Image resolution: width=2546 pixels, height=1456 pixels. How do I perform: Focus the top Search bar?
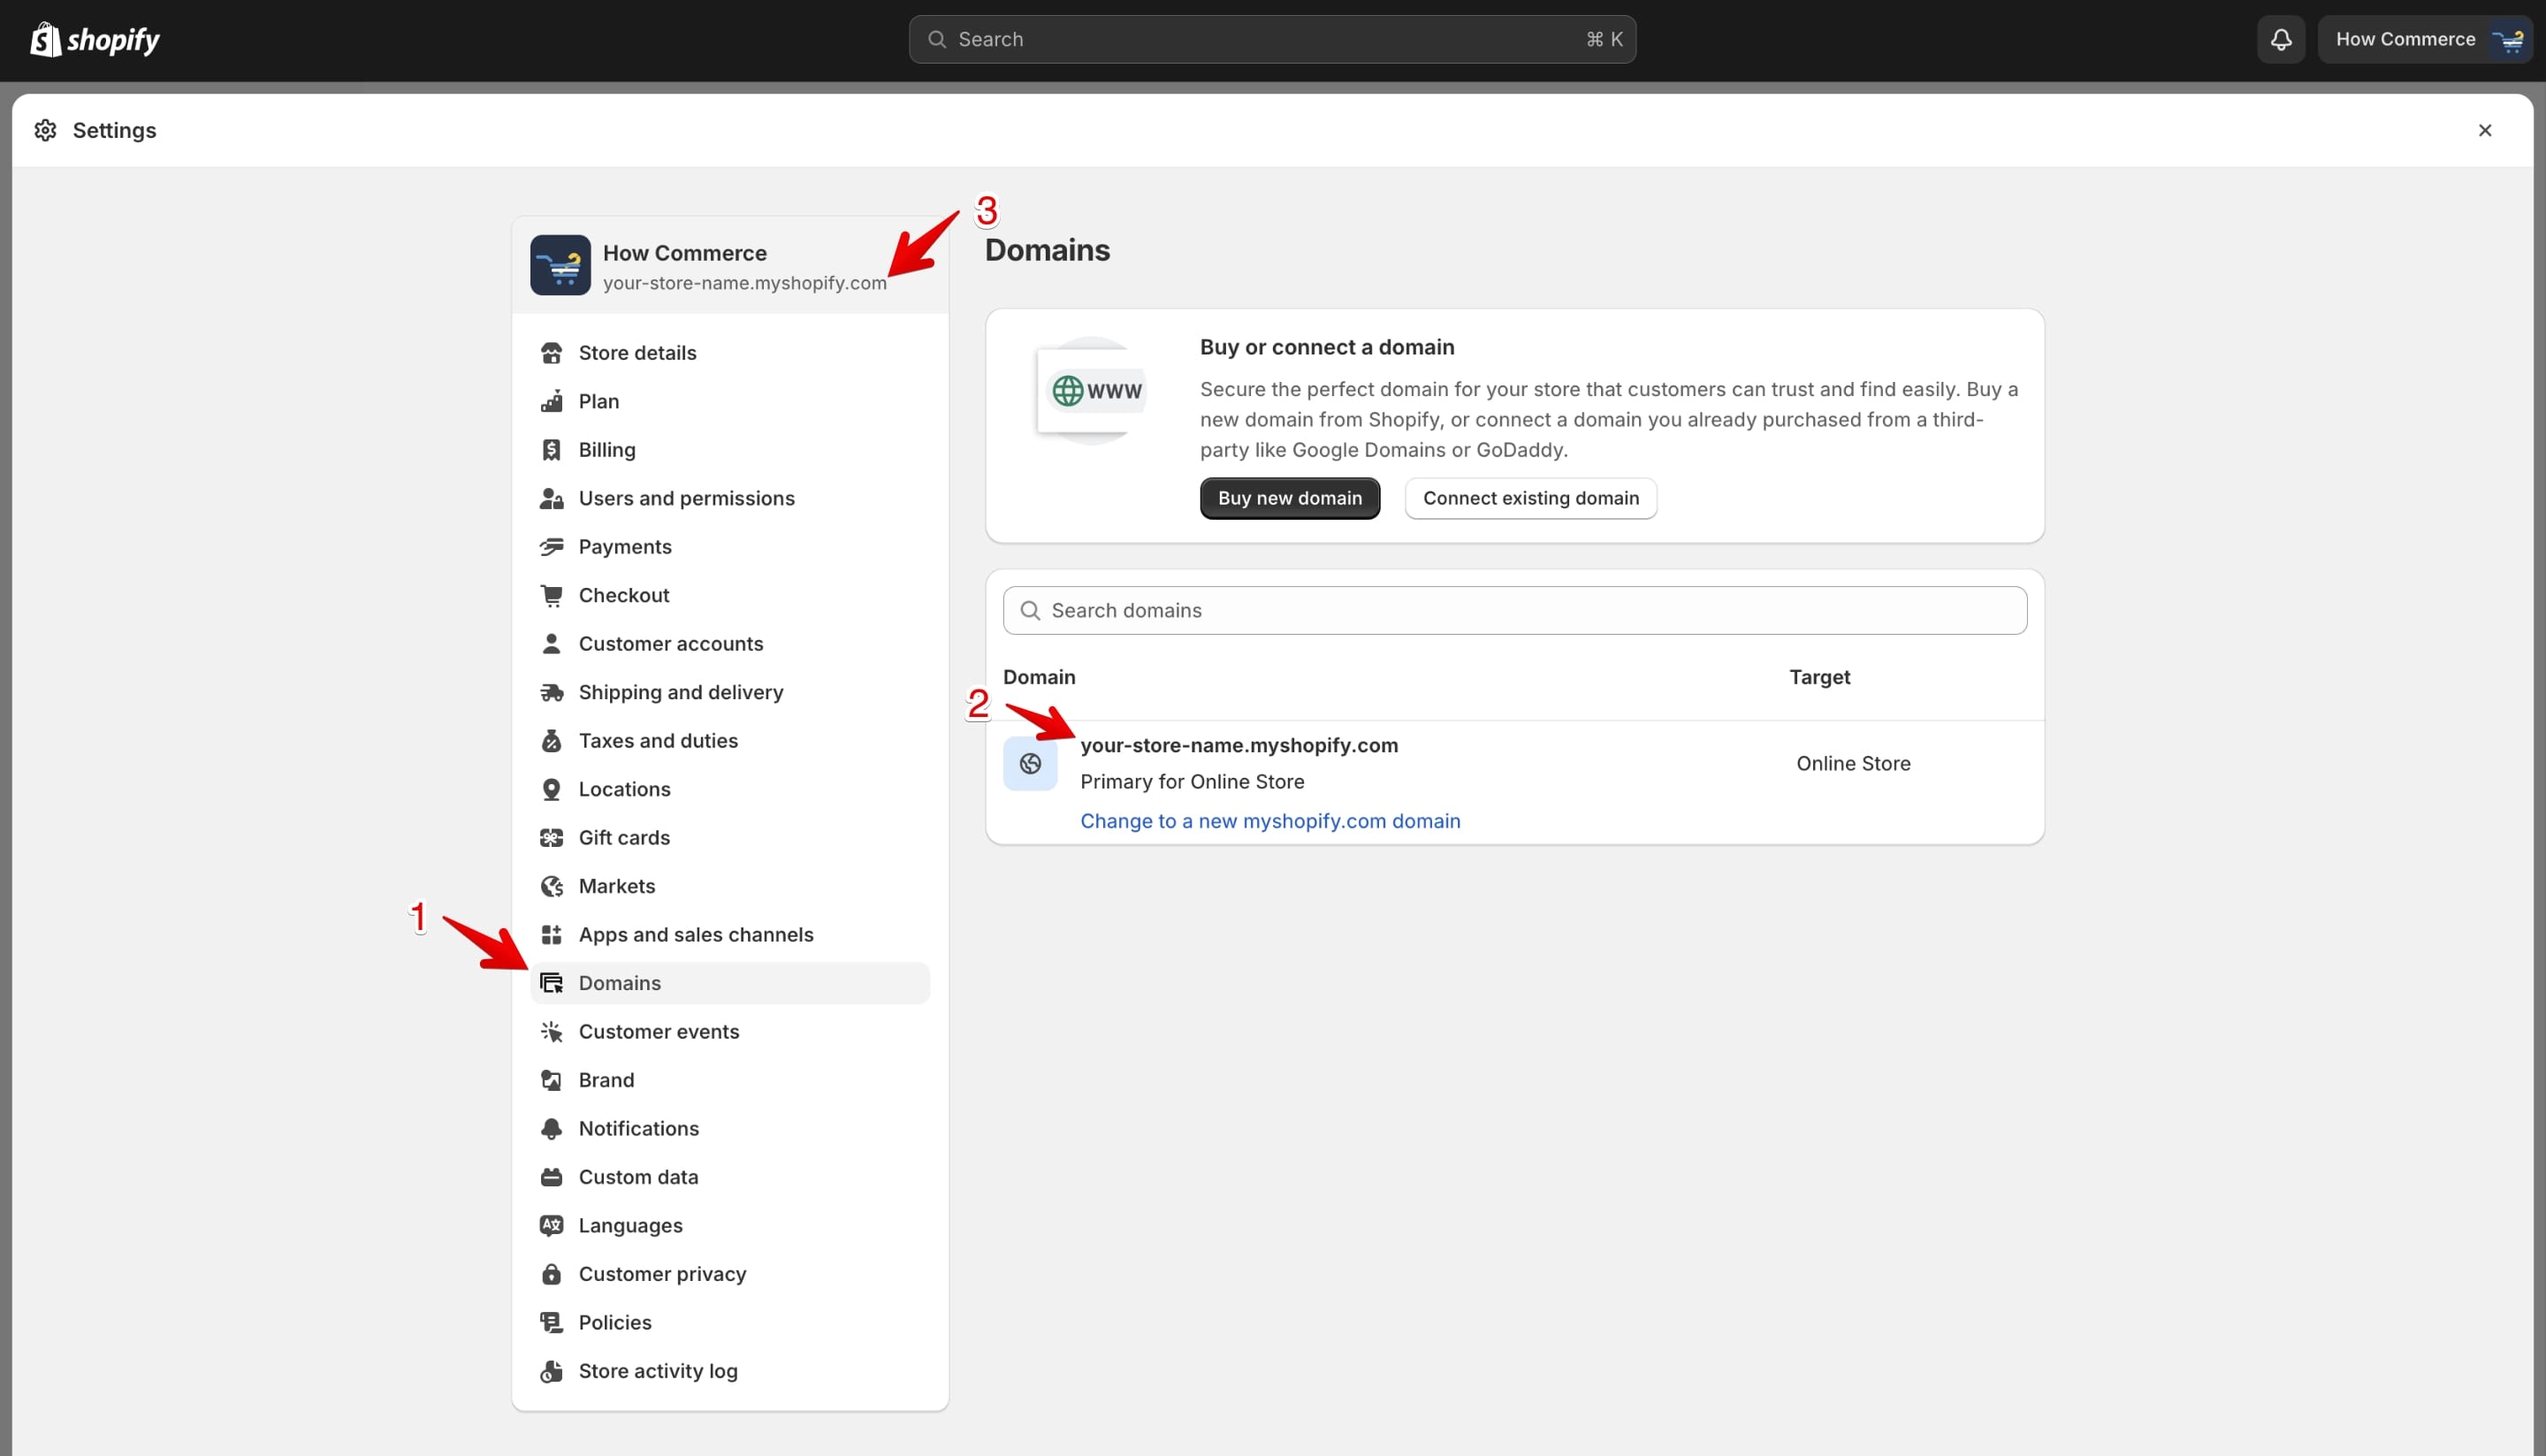pos(1272,39)
